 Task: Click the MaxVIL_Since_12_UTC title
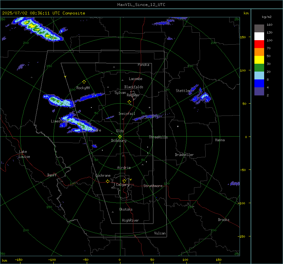coord(141,5)
